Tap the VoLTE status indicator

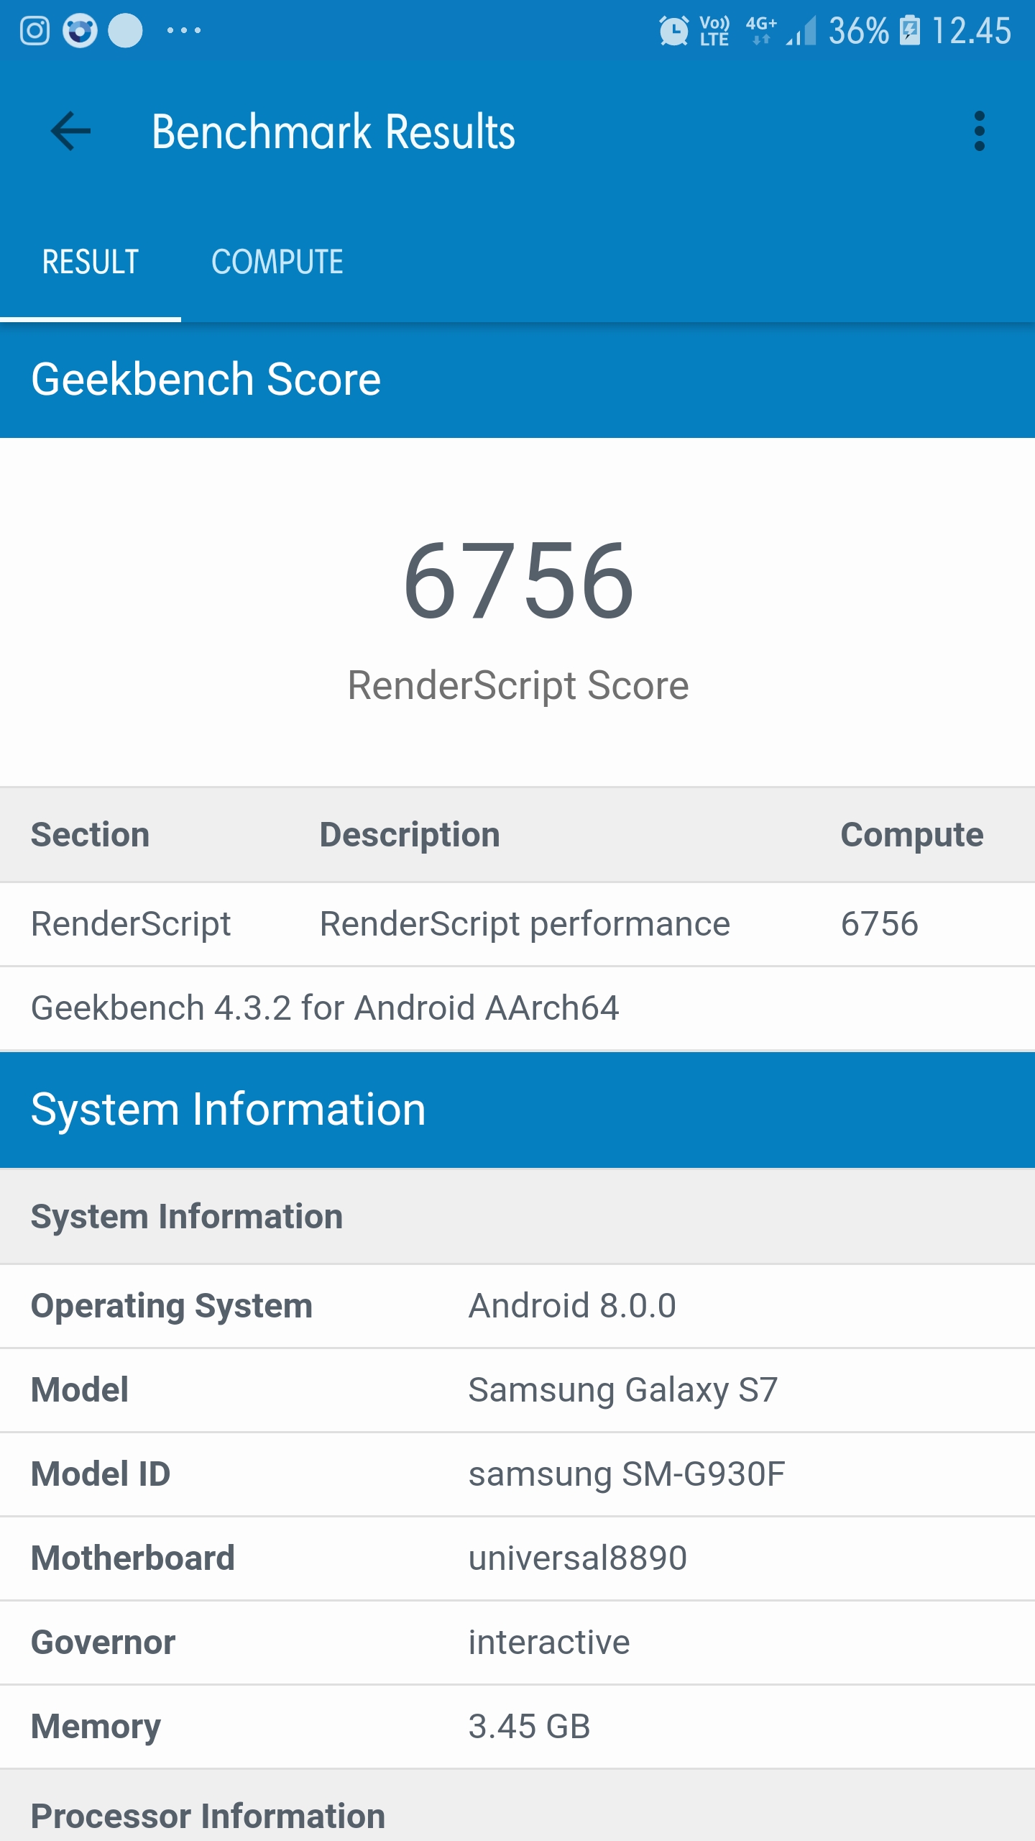714,31
